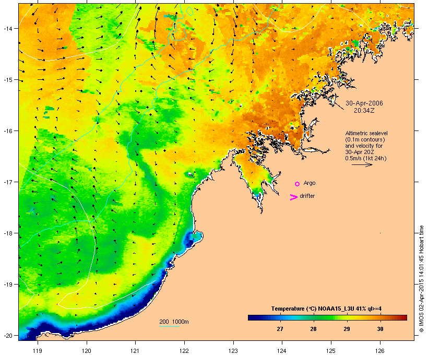Screen dimensions: 428x355
Task: Click the magenta Argo circle legend marker
Action: tap(298, 184)
